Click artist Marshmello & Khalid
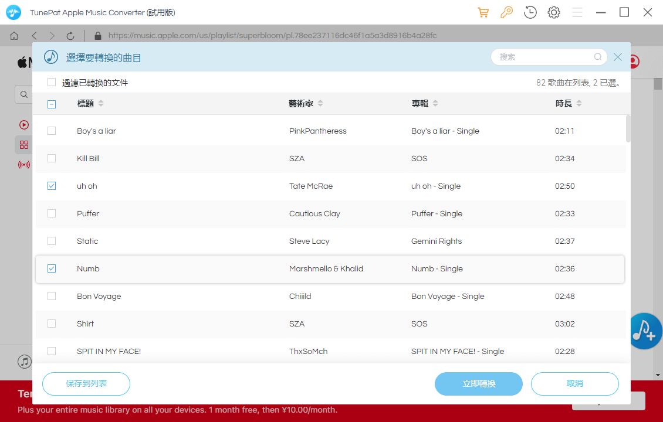 pos(326,268)
